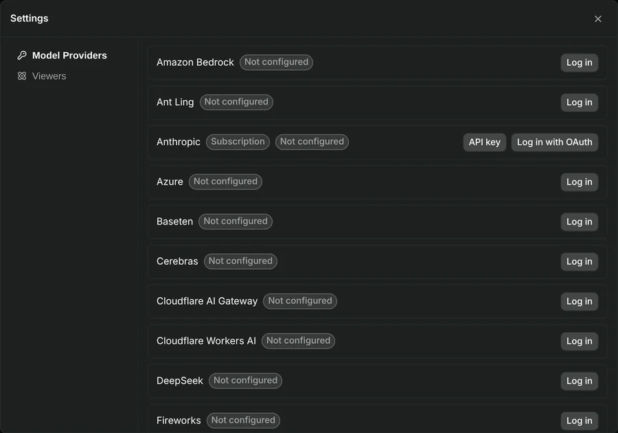
Task: Log in to DeepSeek
Action: (x=579, y=381)
